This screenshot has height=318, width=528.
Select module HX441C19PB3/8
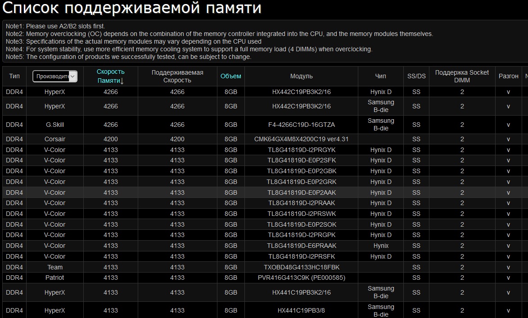(x=302, y=311)
